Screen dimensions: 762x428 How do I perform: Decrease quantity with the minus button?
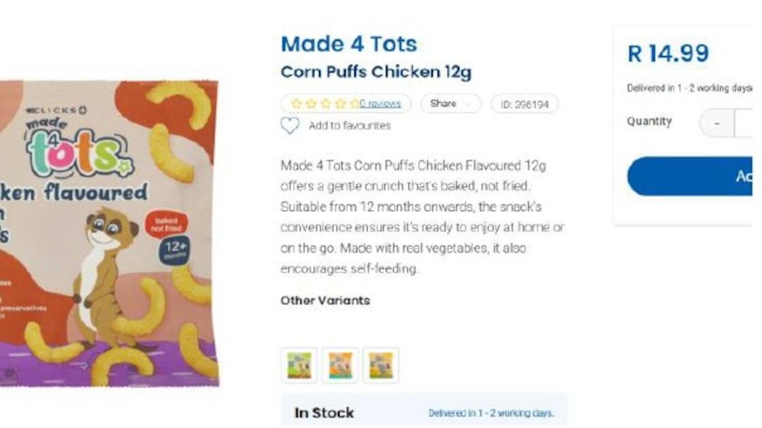pyautogui.click(x=717, y=124)
